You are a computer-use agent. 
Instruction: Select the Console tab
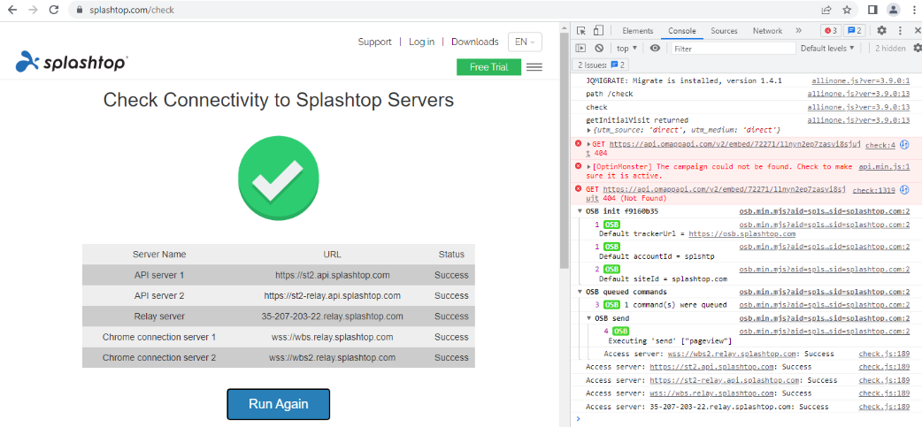pyautogui.click(x=682, y=31)
